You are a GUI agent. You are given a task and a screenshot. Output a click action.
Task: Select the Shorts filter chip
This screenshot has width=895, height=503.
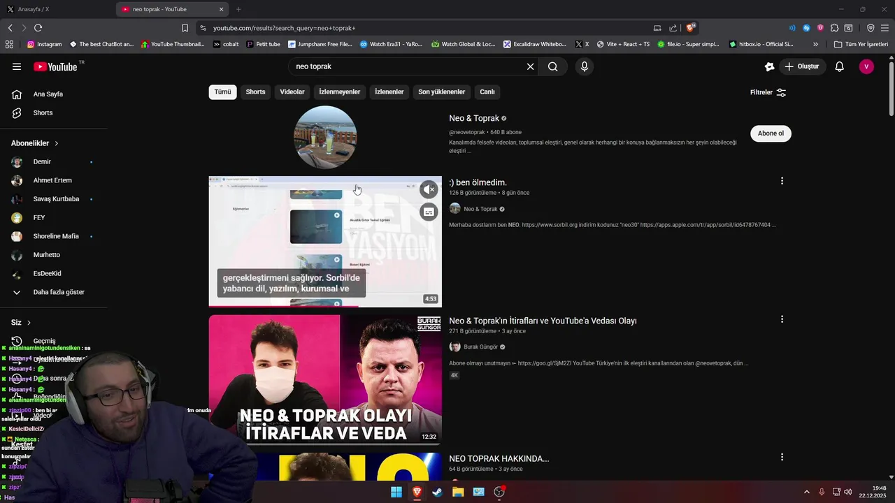[x=255, y=92]
